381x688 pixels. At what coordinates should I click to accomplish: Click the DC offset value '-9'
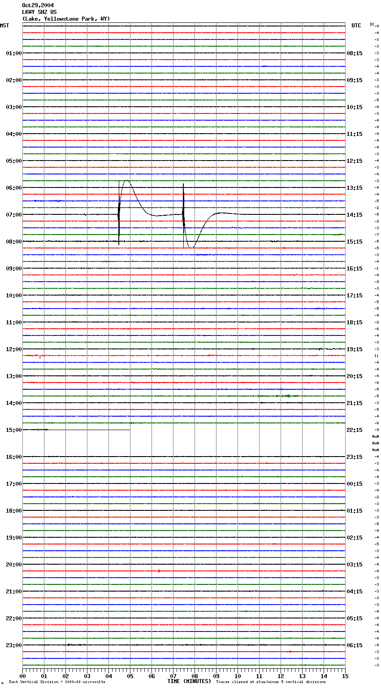[x=377, y=430]
